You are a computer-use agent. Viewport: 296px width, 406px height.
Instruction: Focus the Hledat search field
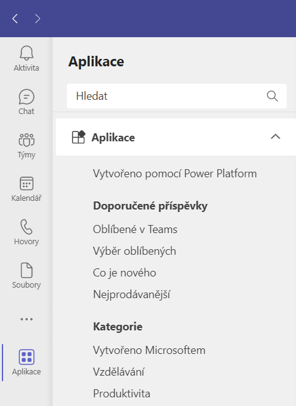(x=176, y=96)
